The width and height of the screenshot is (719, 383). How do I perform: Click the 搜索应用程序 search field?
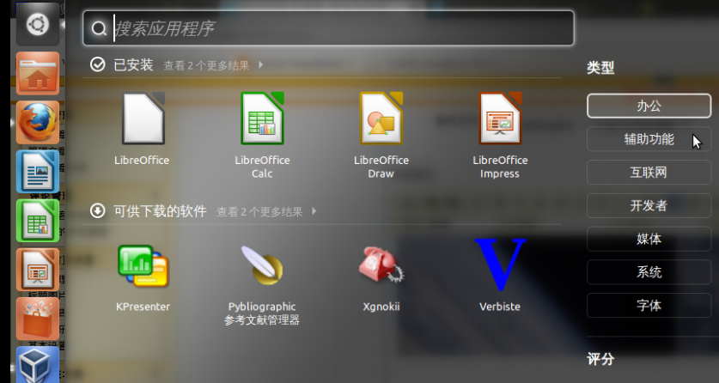pos(328,28)
